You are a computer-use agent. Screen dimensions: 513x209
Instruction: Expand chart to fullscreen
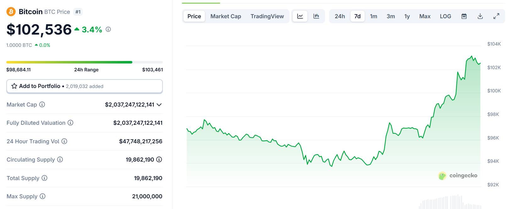point(496,16)
